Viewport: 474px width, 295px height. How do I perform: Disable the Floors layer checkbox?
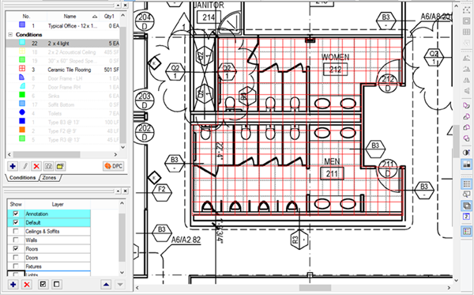pyautogui.click(x=16, y=248)
